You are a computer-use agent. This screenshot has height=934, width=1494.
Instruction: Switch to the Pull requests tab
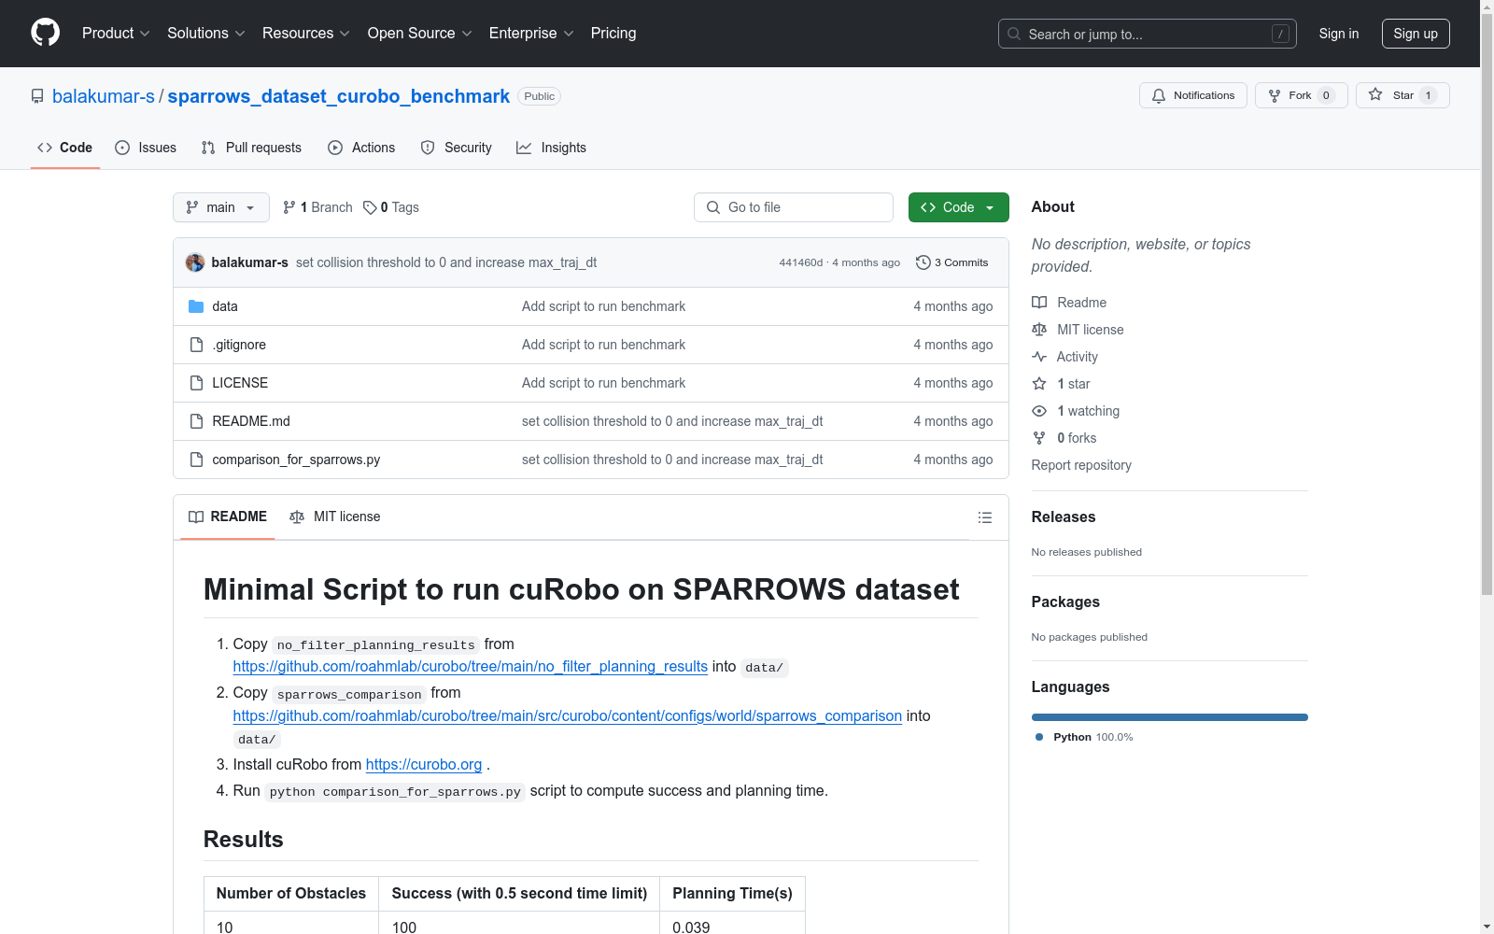(x=251, y=148)
